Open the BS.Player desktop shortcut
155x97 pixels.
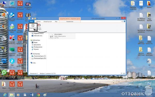pyautogui.click(x=12, y=4)
